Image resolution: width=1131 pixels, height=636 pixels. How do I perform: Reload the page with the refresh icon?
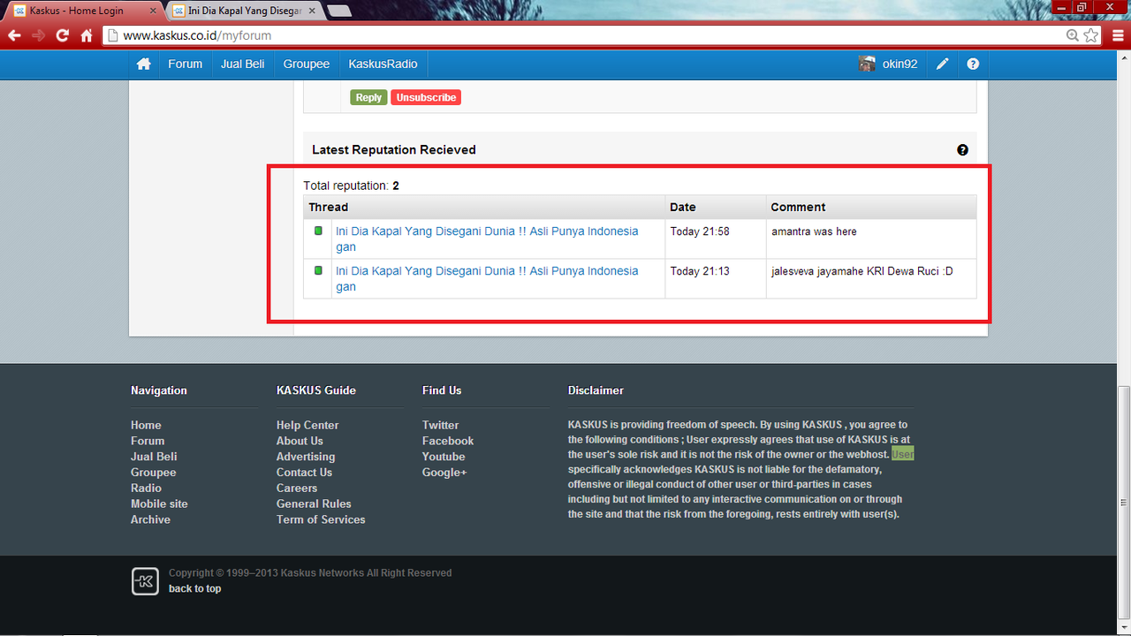tap(62, 35)
